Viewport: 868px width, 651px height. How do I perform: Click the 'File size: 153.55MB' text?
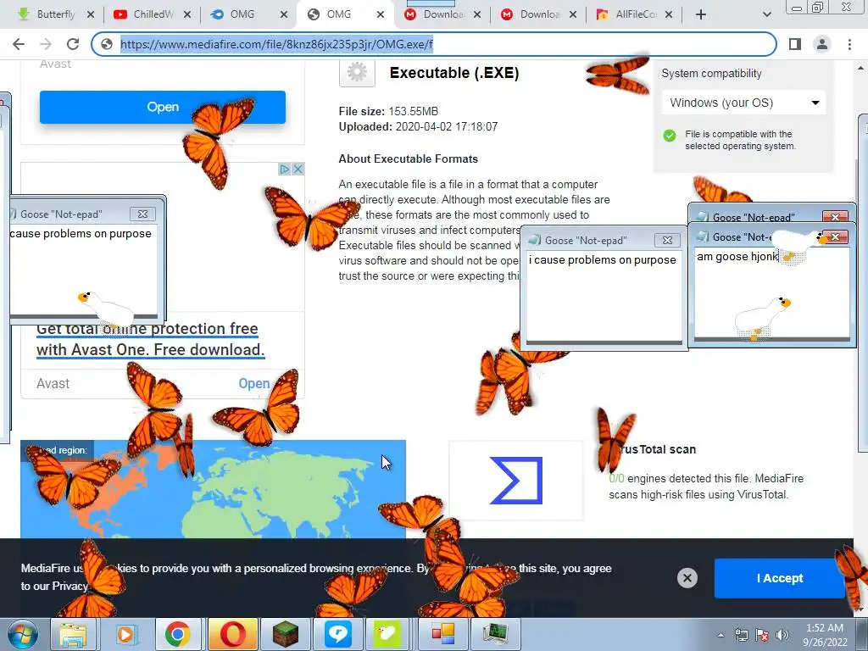[x=388, y=111]
